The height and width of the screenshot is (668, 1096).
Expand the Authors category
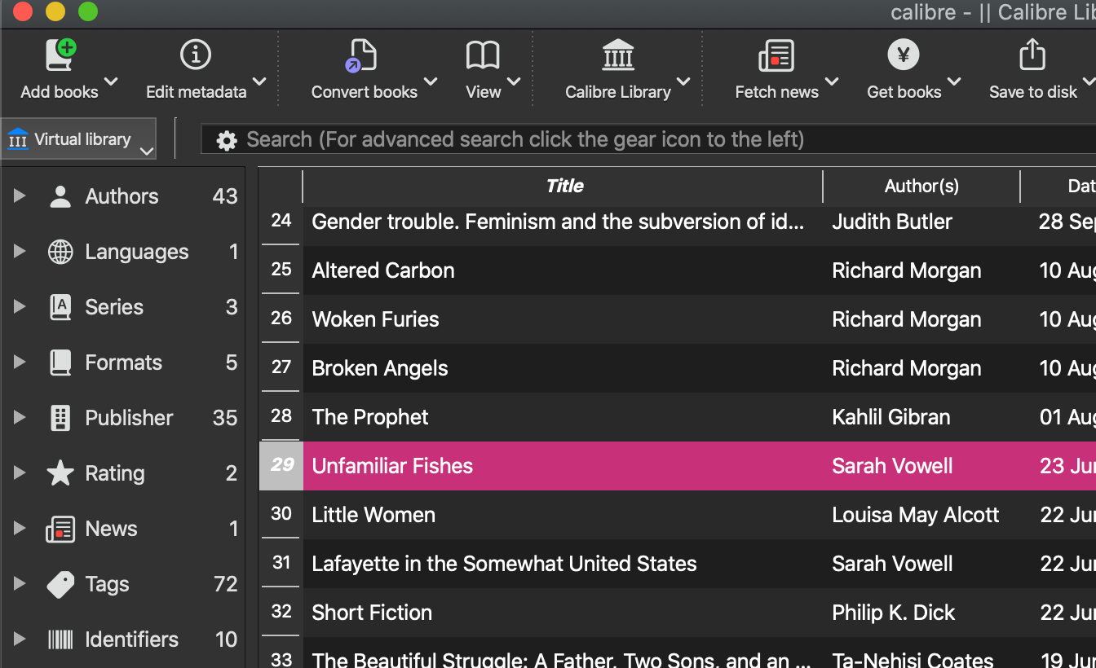(20, 196)
